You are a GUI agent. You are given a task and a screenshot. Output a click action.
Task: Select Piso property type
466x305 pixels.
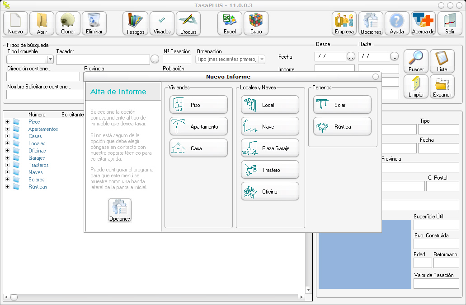[x=198, y=105]
